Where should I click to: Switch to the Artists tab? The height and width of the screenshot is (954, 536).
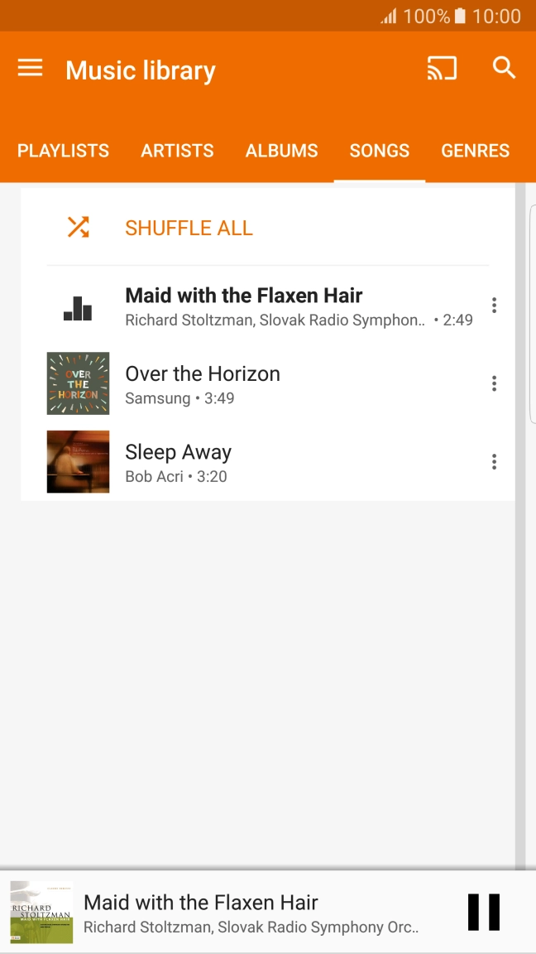point(177,151)
